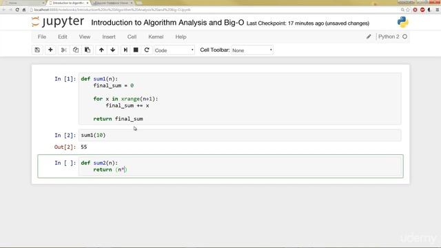Click into sum2 function code cell
This screenshot has height=248, width=441.
click(x=240, y=166)
